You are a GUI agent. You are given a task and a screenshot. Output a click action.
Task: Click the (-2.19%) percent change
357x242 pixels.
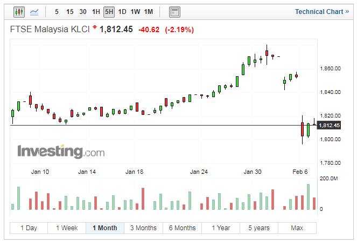[179, 30]
